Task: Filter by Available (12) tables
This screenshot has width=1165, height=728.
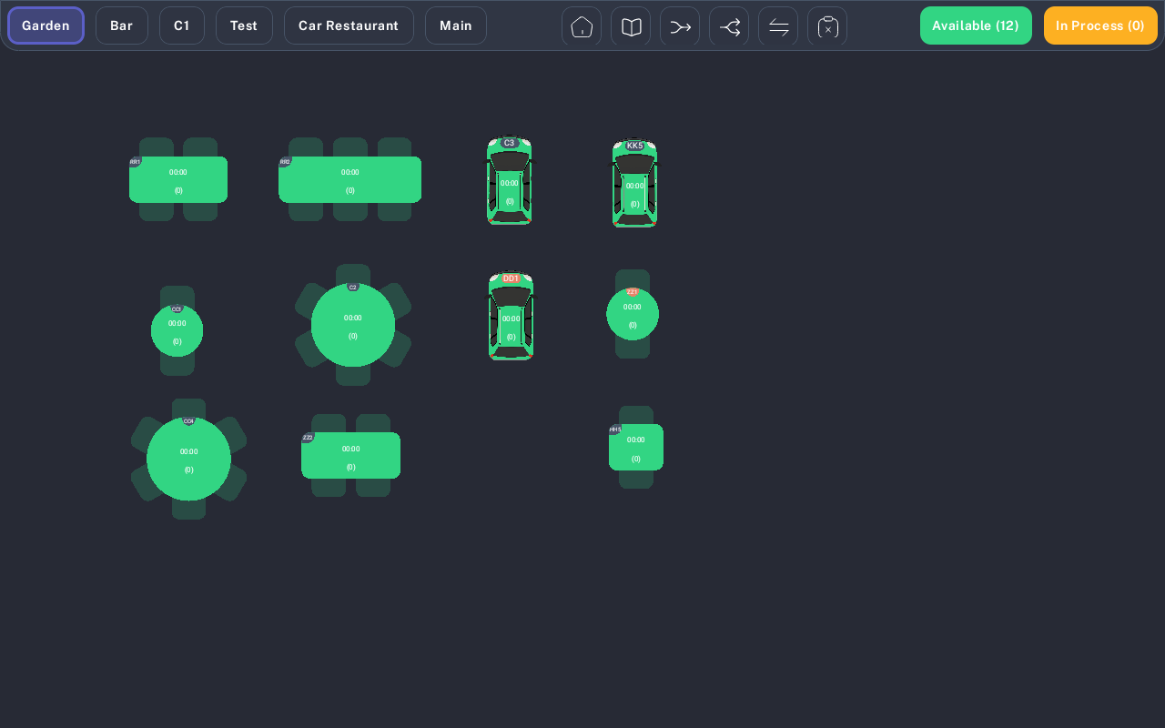Action: 976,25
